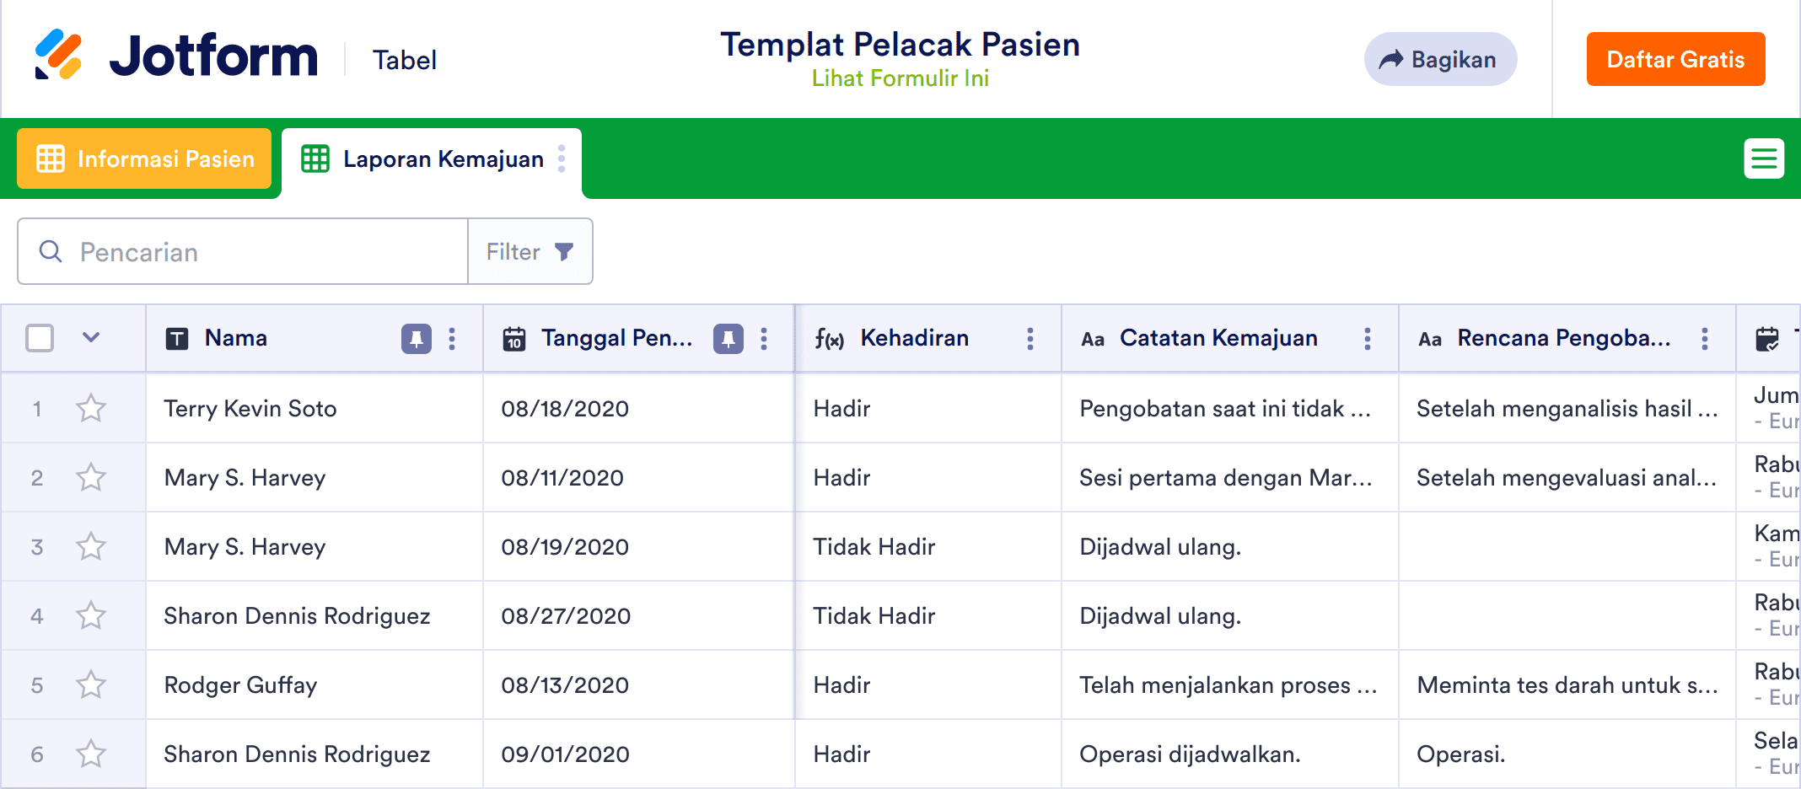Click the Jotform logo icon

tap(58, 55)
